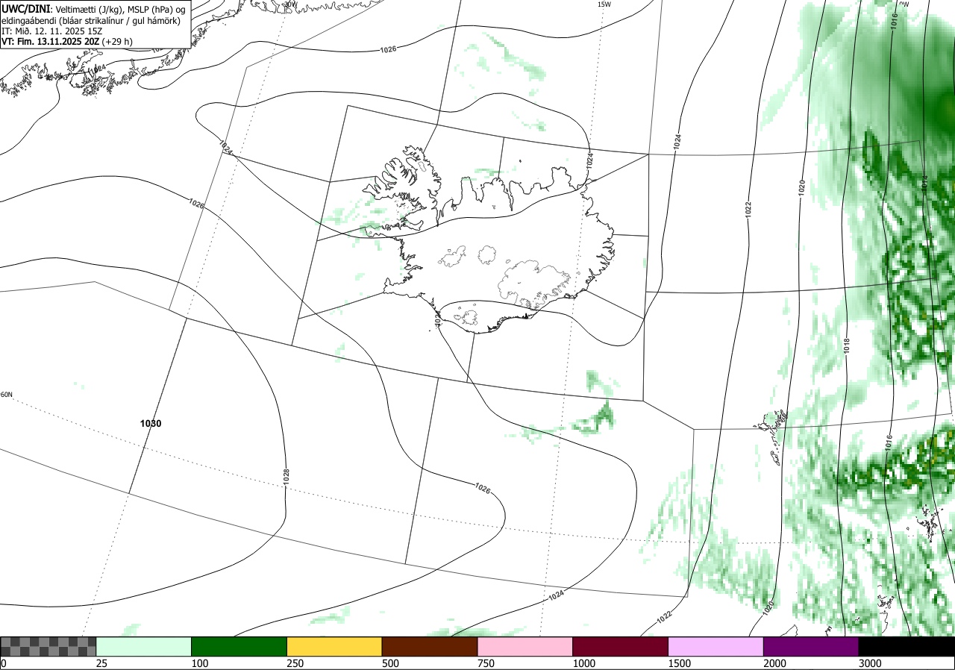Click the pink 750–1000 legend swatch
Viewport: 955px width, 670px height.
(x=525, y=646)
